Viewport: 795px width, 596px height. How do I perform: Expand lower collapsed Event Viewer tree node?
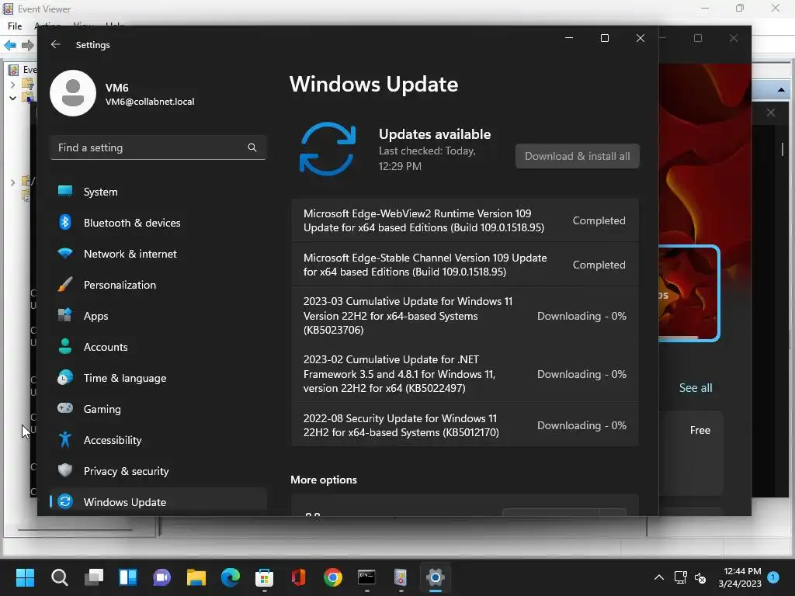tap(12, 182)
